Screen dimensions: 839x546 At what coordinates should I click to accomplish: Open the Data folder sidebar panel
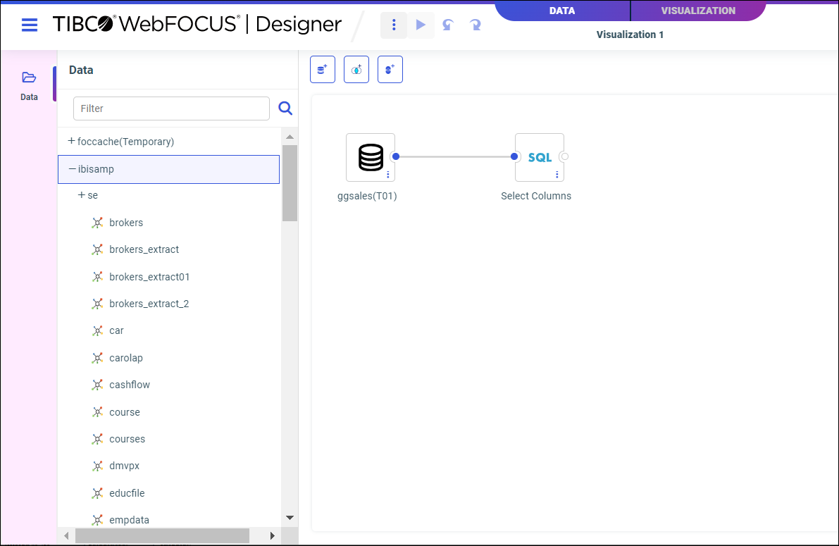(29, 85)
